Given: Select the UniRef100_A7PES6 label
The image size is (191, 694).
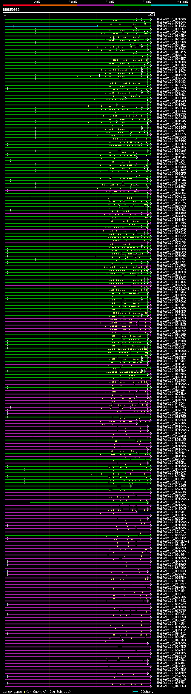Looking at the screenshot, I should 171,611.
